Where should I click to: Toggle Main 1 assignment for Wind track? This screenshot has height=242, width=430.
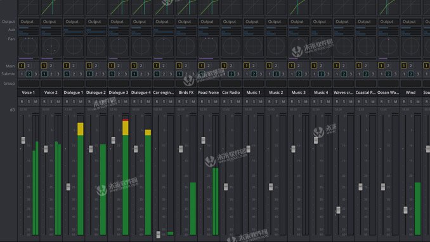click(403, 65)
